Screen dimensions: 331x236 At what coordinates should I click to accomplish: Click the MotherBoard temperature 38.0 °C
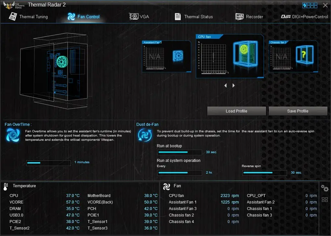151,196
